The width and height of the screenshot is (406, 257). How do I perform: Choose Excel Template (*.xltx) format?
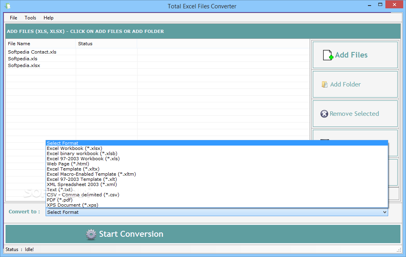(x=217, y=169)
